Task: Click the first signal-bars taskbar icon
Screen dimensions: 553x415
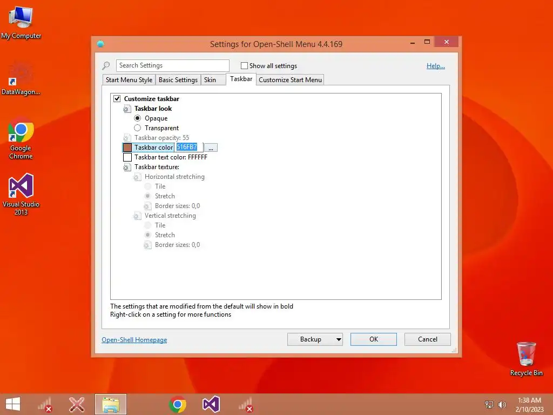Action: point(45,404)
